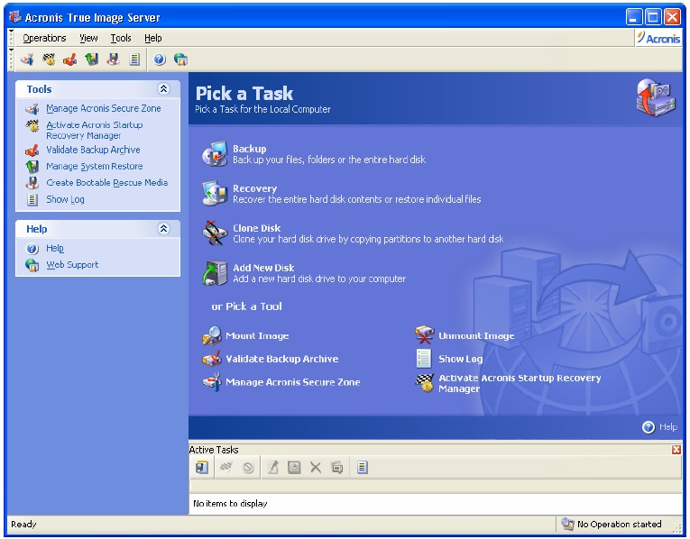Image resolution: width=690 pixels, height=539 pixels.
Task: Open the Add New Disk task icon
Action: pos(215,272)
